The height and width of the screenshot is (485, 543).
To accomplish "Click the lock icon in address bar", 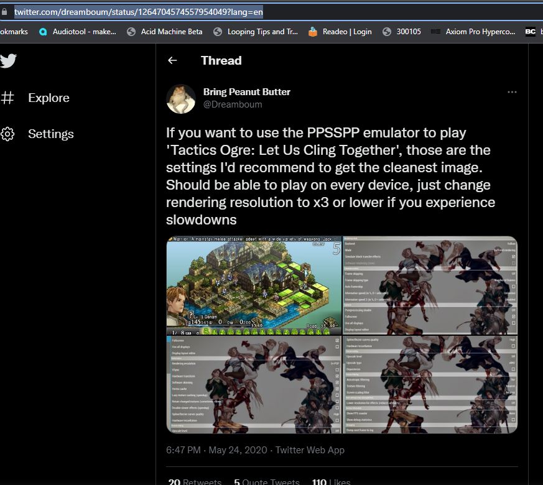I will click(x=4, y=12).
